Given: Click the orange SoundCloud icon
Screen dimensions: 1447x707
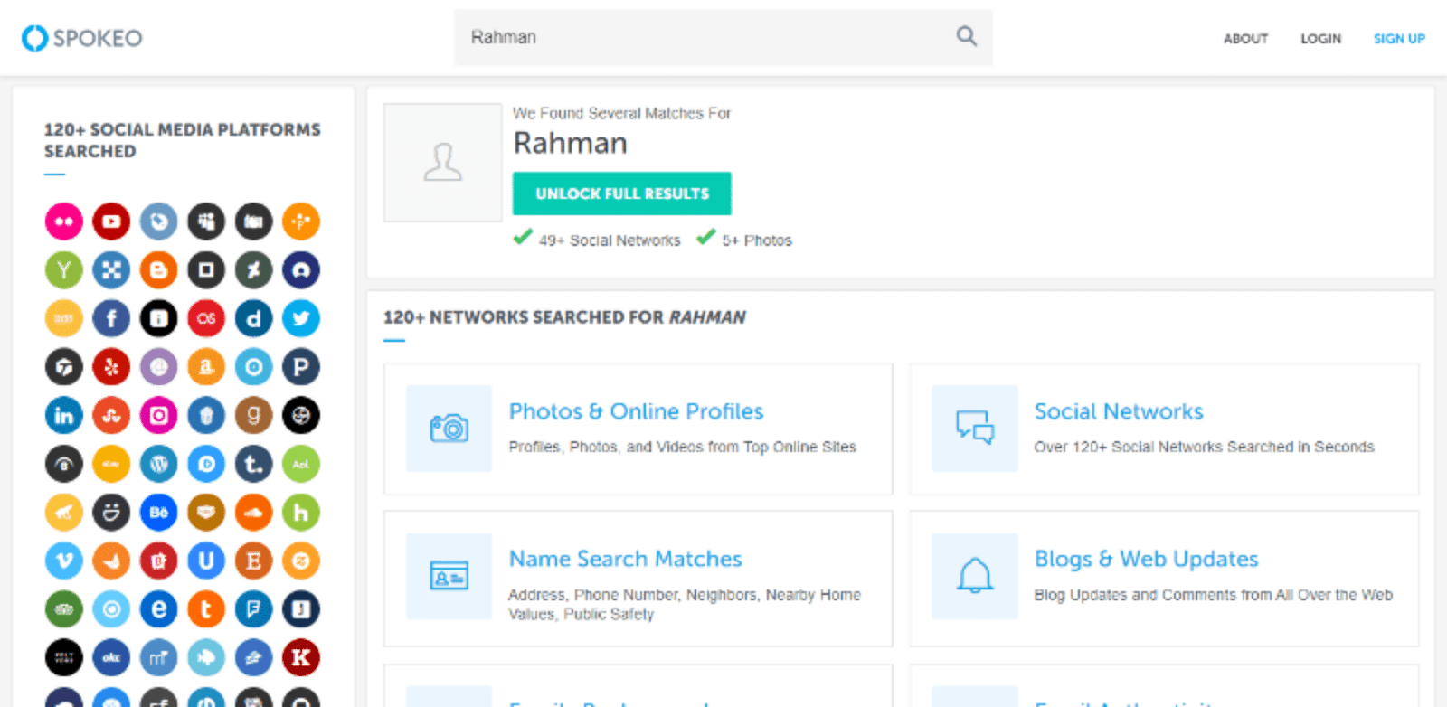Looking at the screenshot, I should 254,513.
